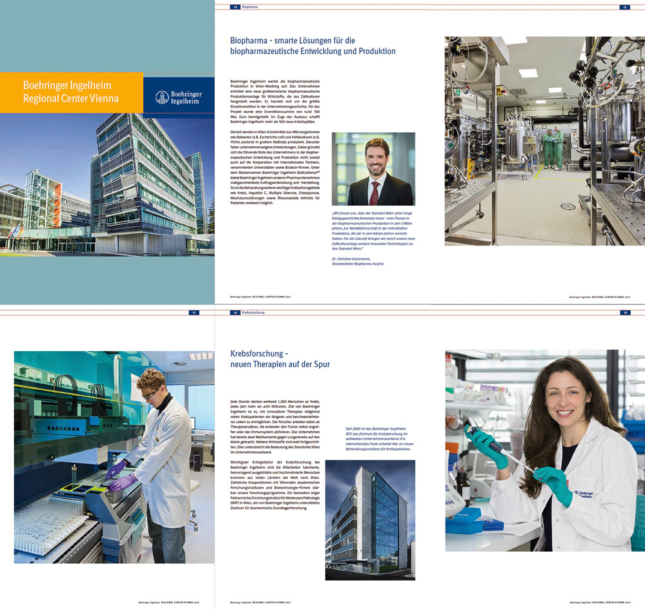Select the blue italic note starting 'Seit 2000 ist das'
The width and height of the screenshot is (645, 609).
pyautogui.click(x=380, y=439)
